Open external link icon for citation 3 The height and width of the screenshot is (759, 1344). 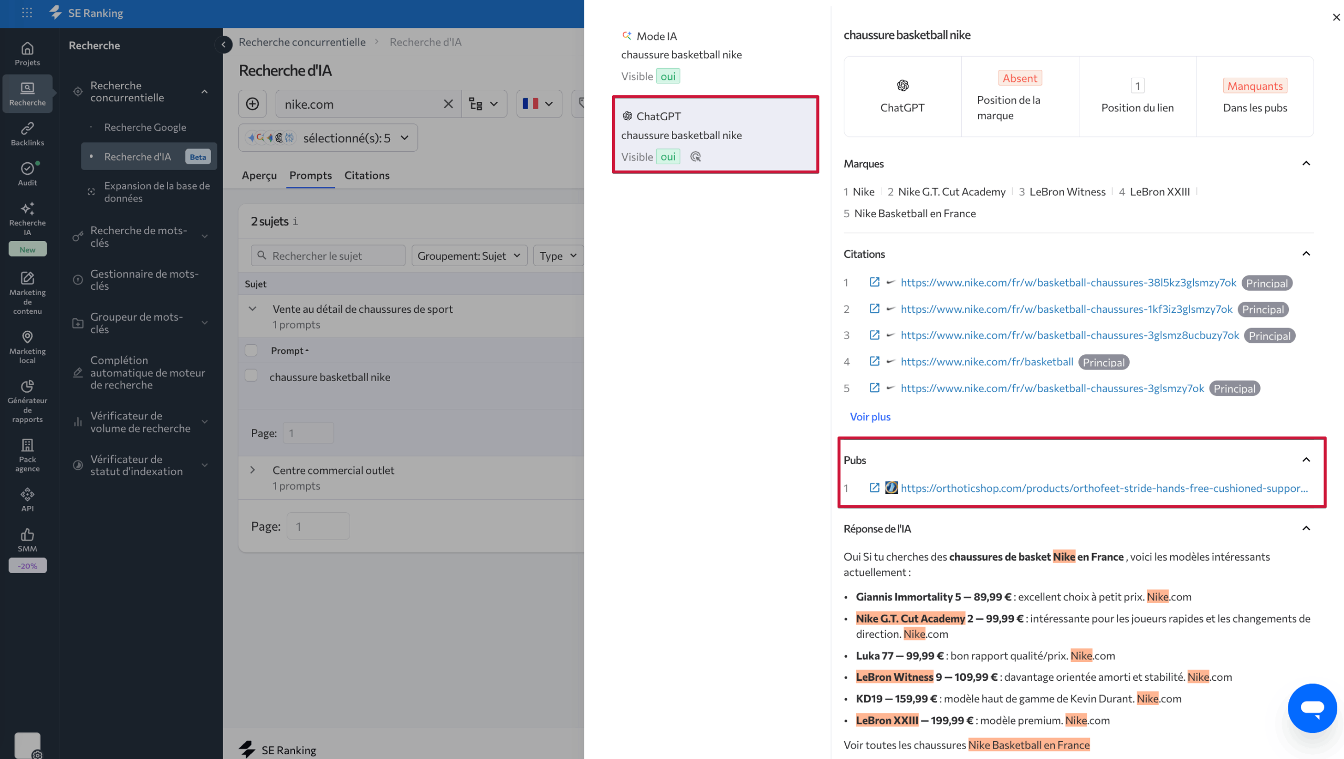tap(874, 335)
